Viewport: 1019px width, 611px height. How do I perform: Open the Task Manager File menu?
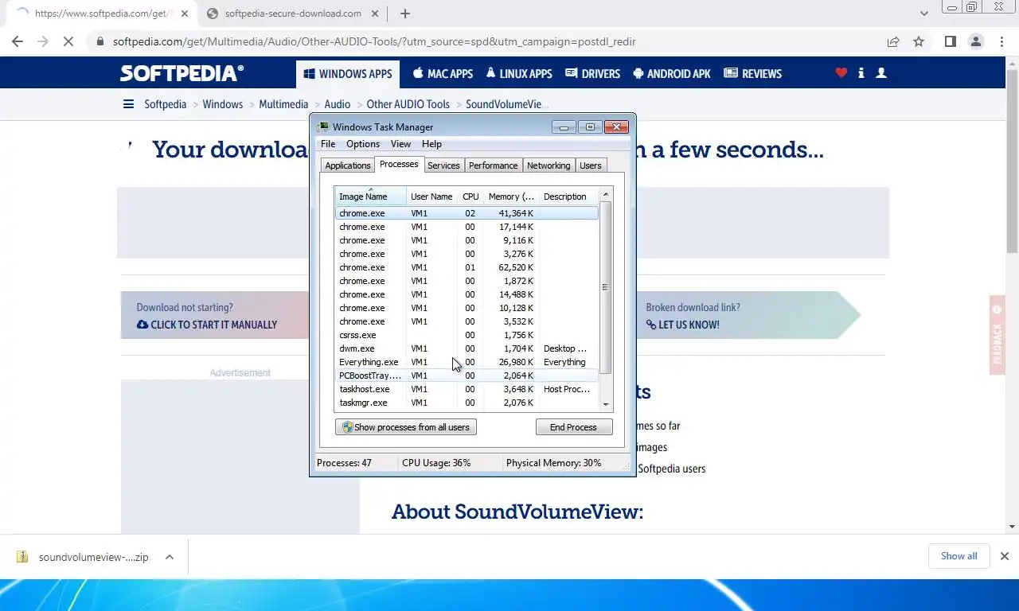coord(328,144)
